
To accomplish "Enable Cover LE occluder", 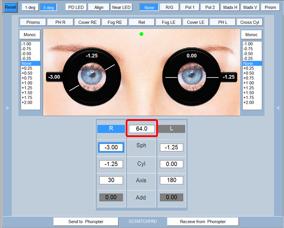I will tap(196, 22).
